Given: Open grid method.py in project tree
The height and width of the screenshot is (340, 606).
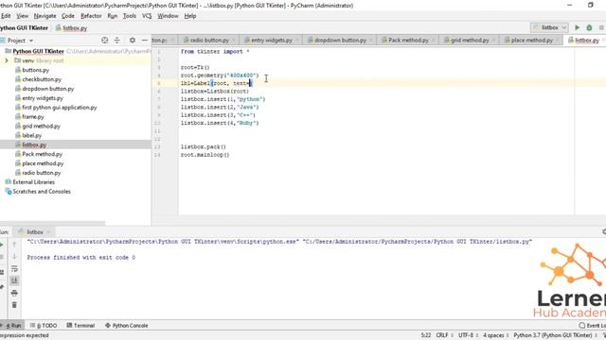Looking at the screenshot, I should 41,126.
